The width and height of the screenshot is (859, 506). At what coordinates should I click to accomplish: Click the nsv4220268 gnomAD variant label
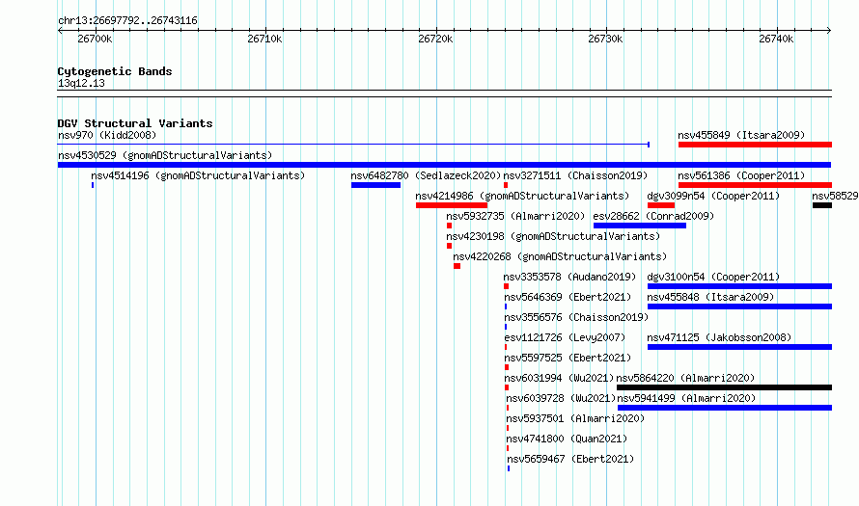(x=560, y=256)
